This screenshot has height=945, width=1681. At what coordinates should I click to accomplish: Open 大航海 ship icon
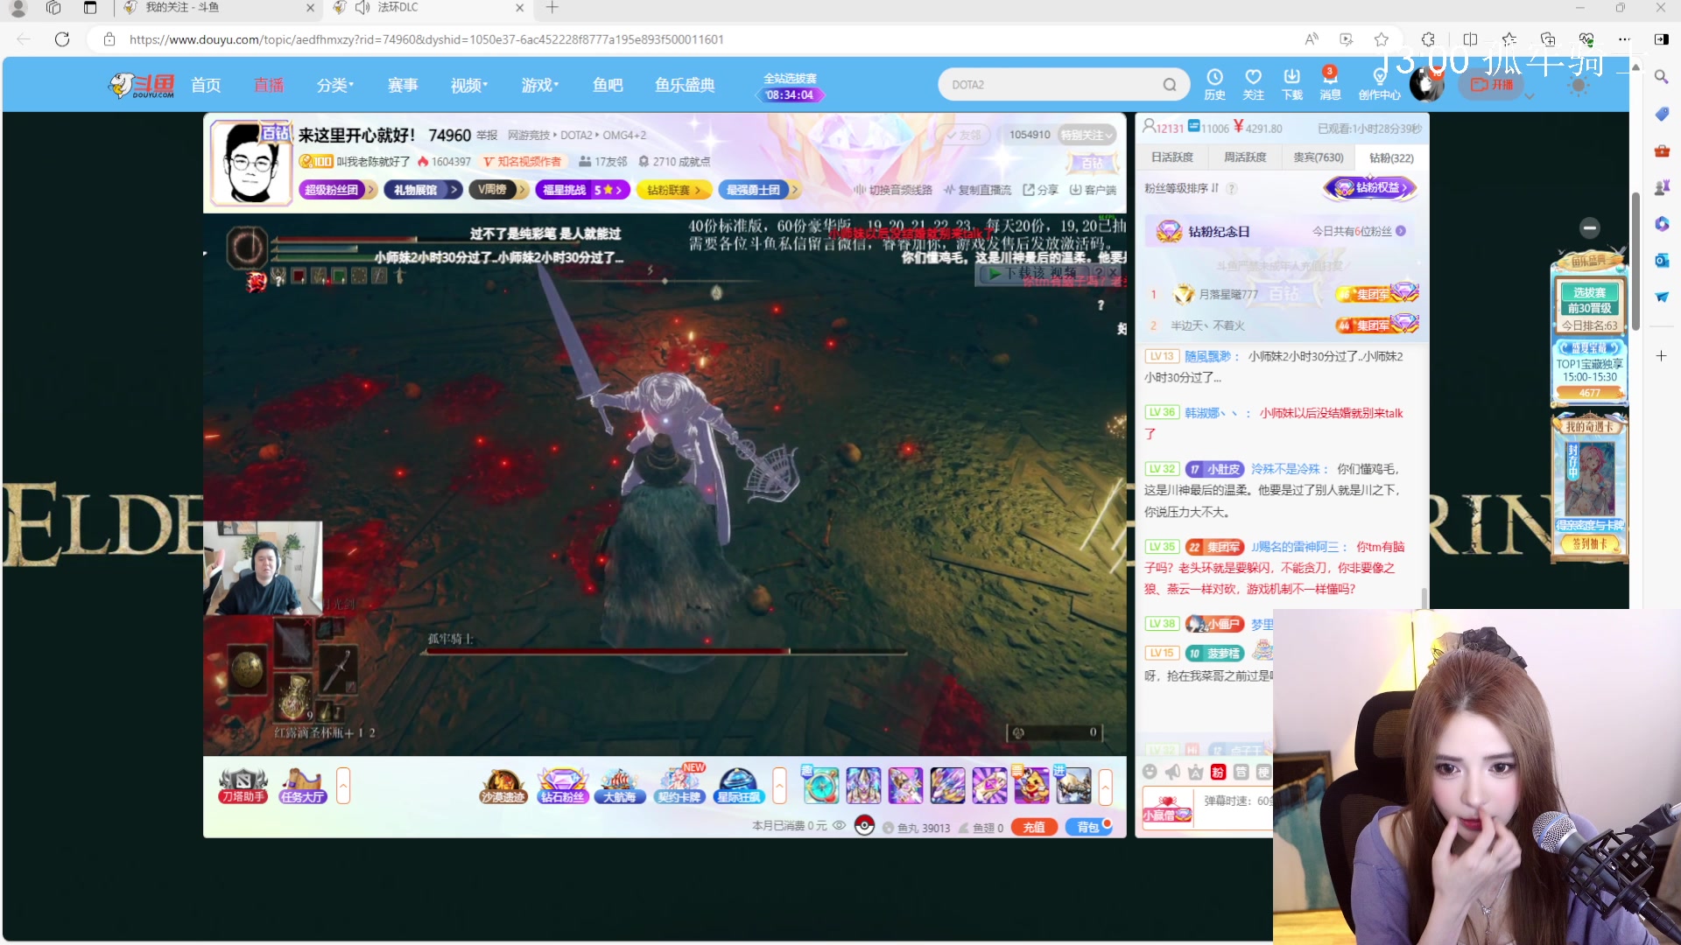[x=620, y=785]
